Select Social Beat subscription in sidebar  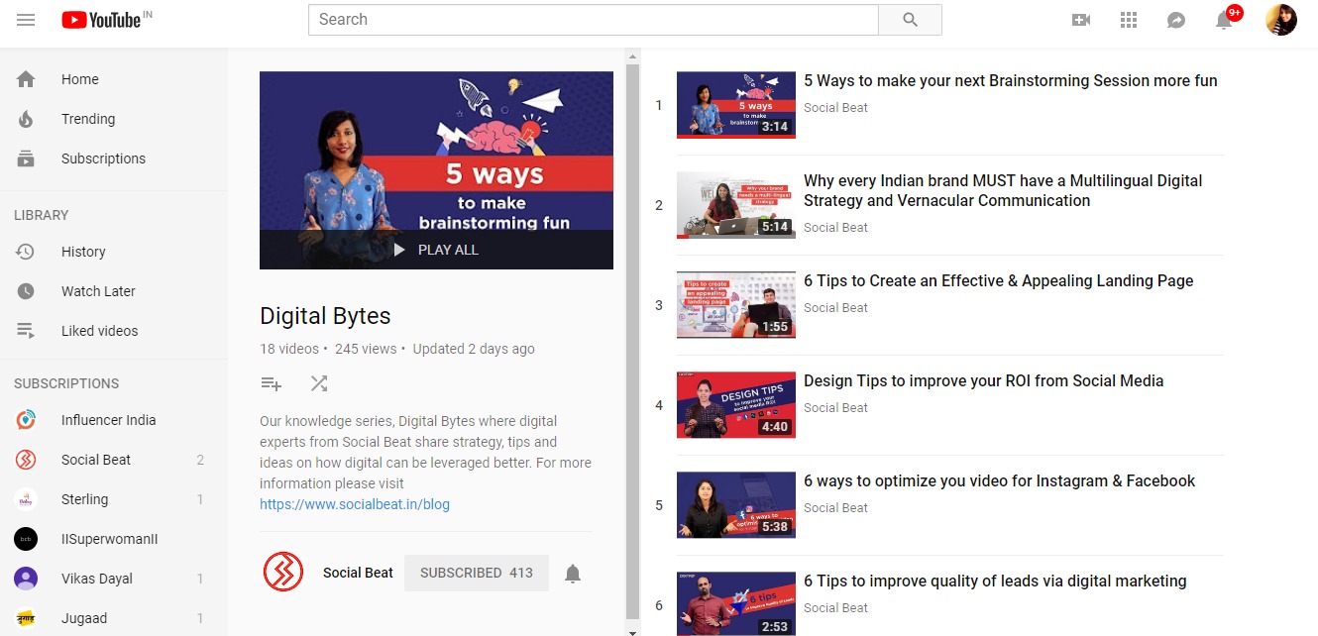[114, 460]
